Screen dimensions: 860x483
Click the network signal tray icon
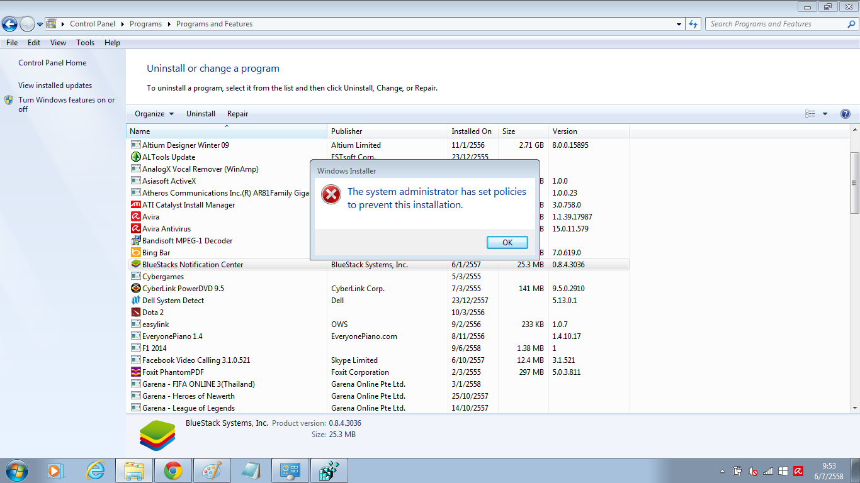[767, 471]
